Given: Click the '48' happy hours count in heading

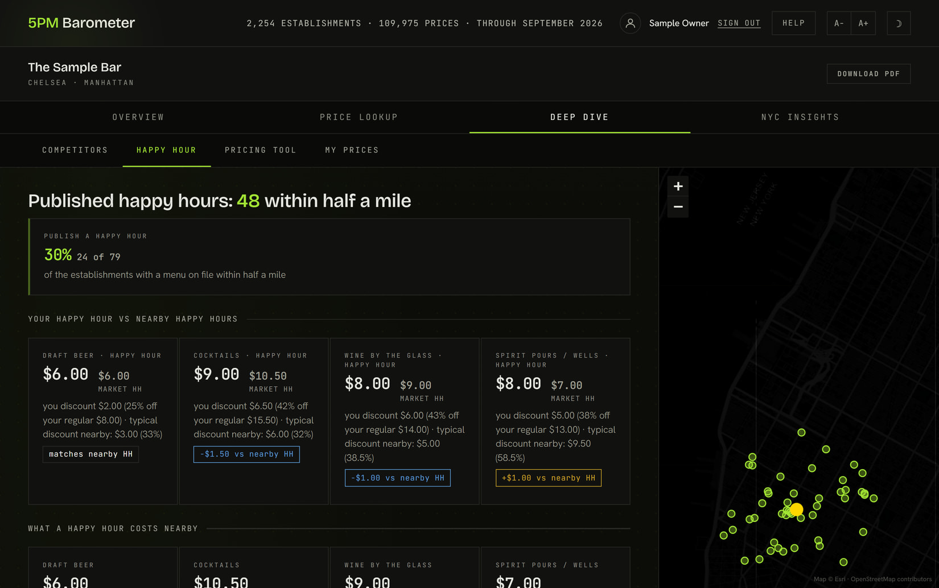Looking at the screenshot, I should (248, 201).
